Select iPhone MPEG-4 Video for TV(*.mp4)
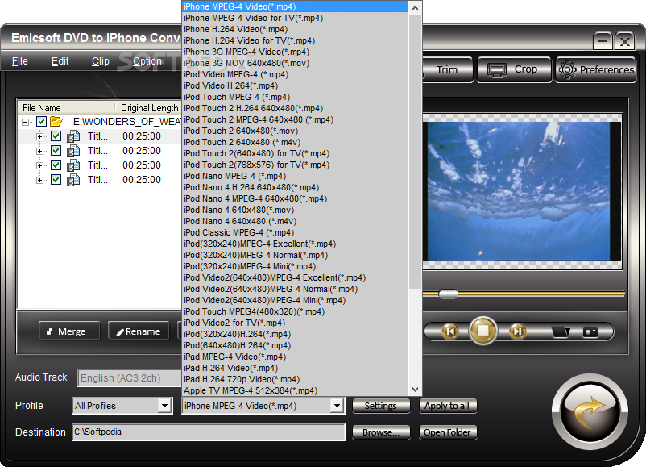 point(296,19)
